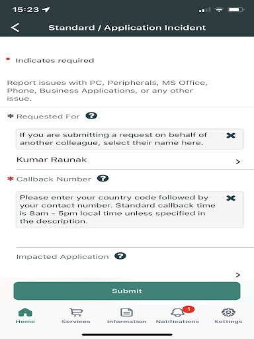Open help for Requested For field
254x339 pixels.
coord(91,115)
